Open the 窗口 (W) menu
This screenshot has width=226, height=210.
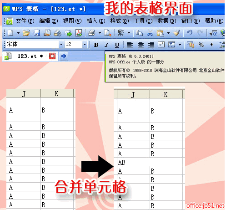(x=191, y=21)
